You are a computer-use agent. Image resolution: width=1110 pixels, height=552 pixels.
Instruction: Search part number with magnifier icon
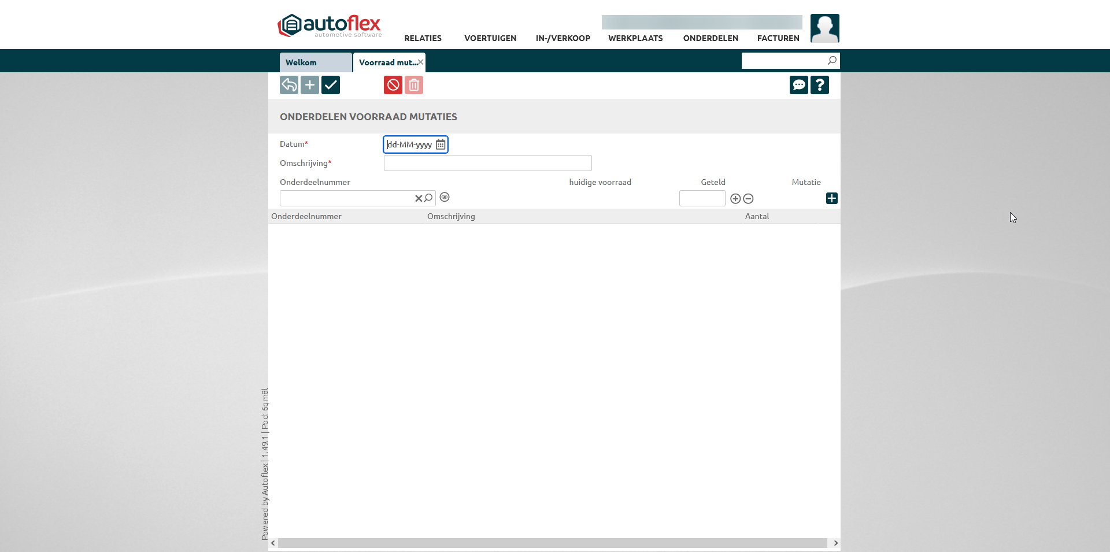[428, 198]
